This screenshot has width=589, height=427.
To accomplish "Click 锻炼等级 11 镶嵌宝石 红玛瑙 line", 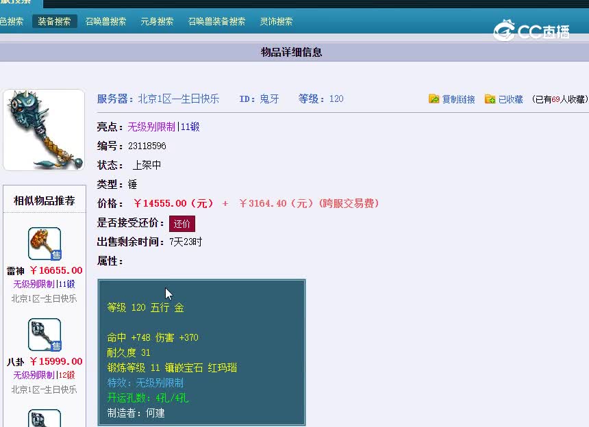I will click(172, 367).
